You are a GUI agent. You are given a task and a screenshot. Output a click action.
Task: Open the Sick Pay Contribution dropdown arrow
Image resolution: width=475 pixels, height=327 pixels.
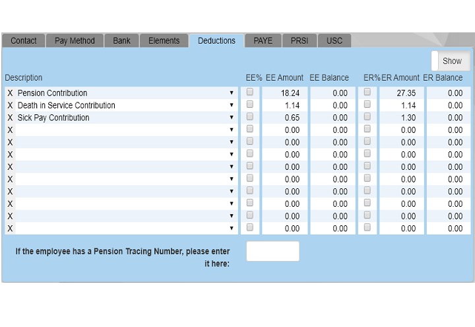(x=232, y=118)
